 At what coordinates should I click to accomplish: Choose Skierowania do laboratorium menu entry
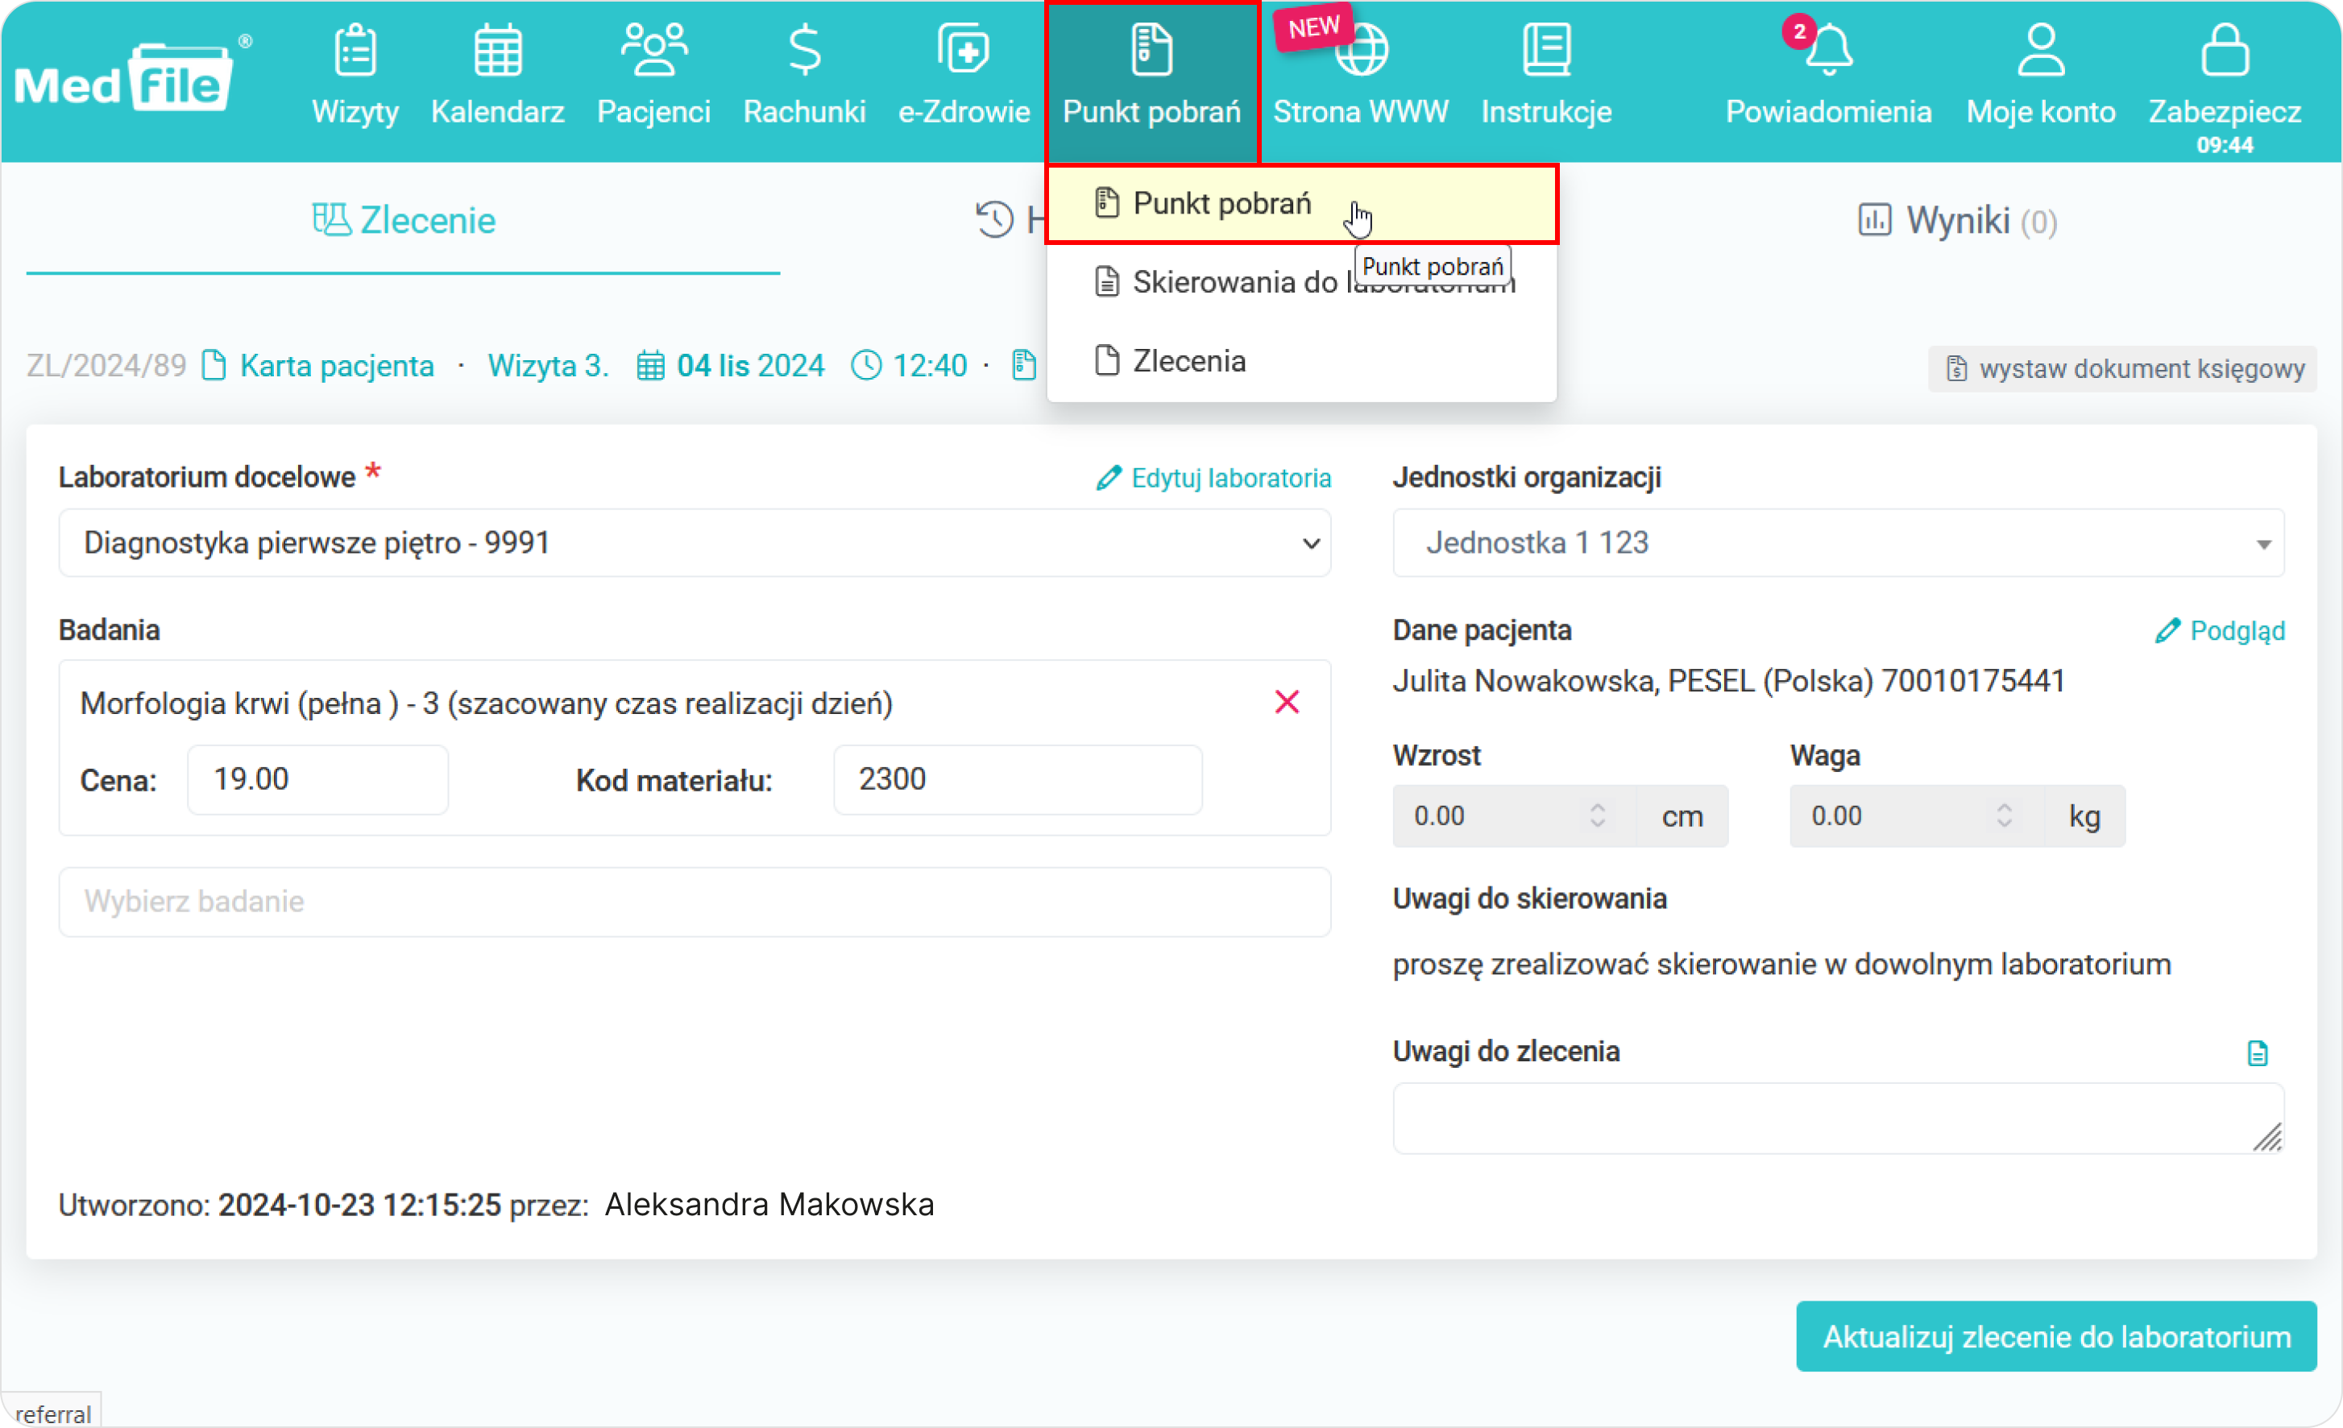(x=1301, y=283)
